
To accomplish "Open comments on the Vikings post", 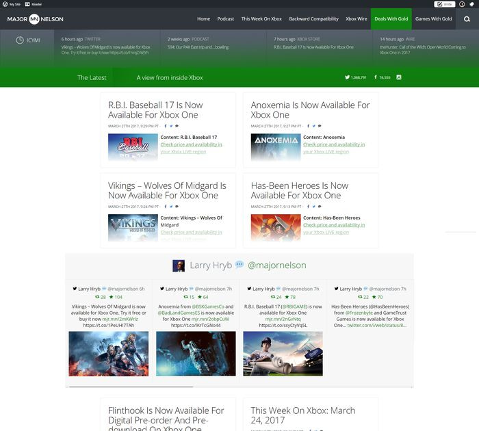I will coord(177,207).
